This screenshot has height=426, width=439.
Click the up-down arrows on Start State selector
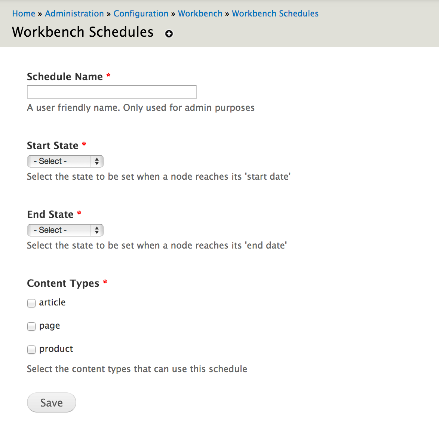pos(97,161)
